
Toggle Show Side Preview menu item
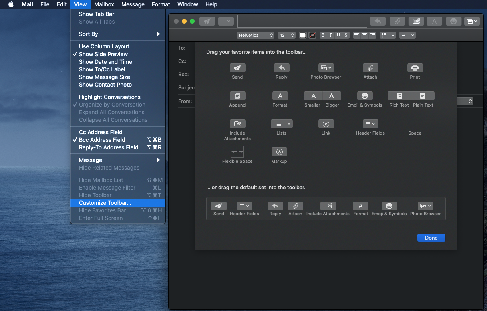tap(118, 54)
